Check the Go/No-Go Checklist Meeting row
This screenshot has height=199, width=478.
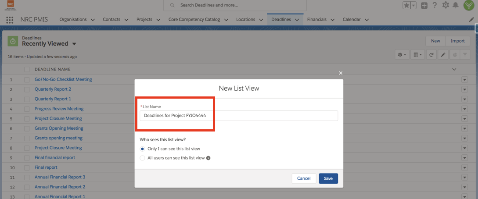(x=27, y=79)
